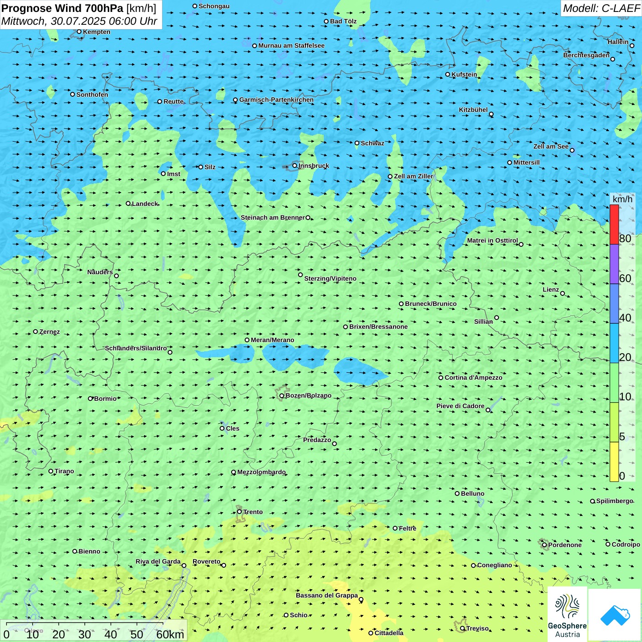Click the "Berchtesgaden" label
The height and width of the screenshot is (642, 642).
tap(587, 55)
